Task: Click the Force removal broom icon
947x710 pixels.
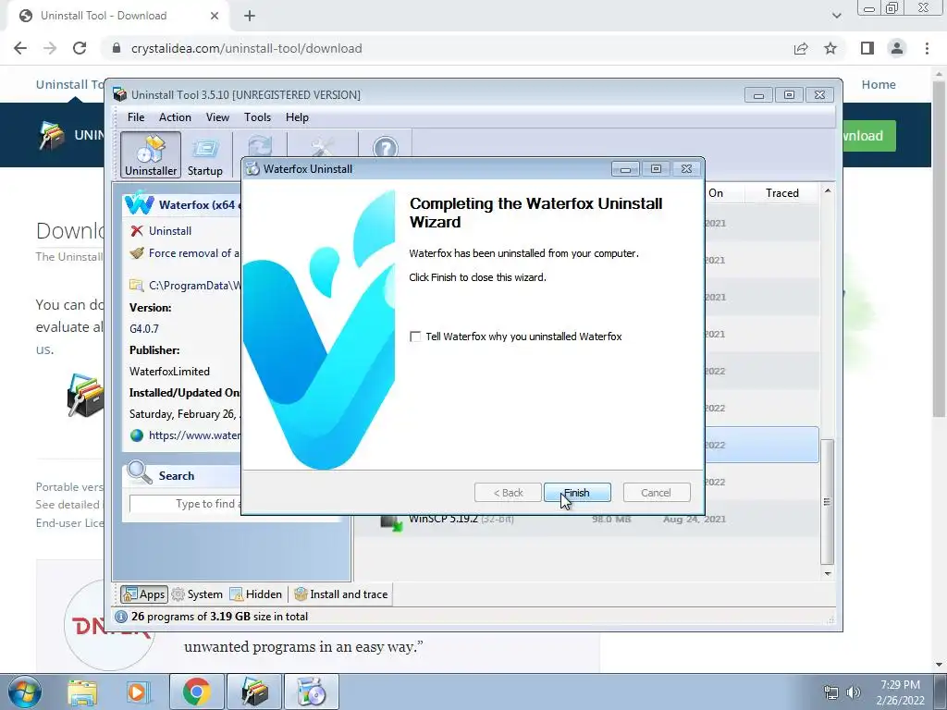Action: pyautogui.click(x=137, y=253)
